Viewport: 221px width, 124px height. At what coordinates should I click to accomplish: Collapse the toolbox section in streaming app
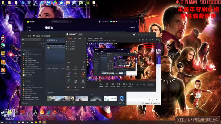point(84,63)
